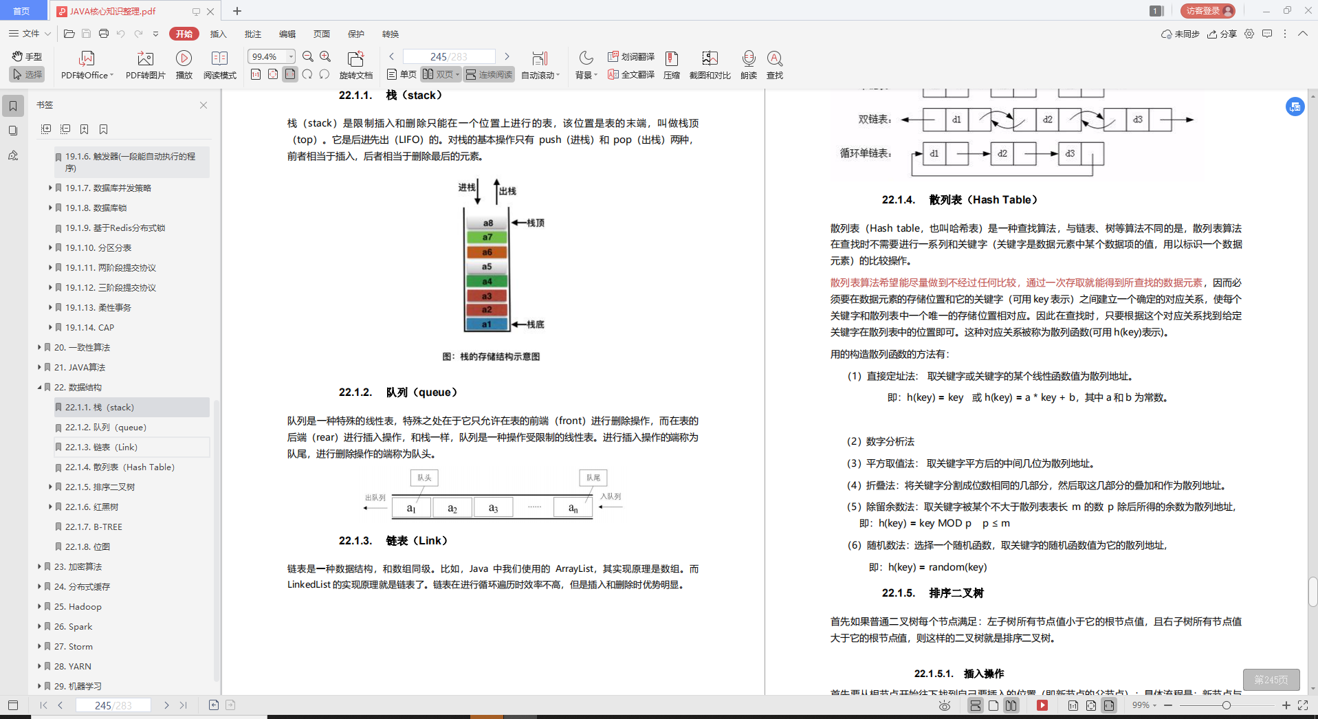Viewport: 1318px width, 719px height.
Task: Open the 查找 search panel
Action: [775, 64]
